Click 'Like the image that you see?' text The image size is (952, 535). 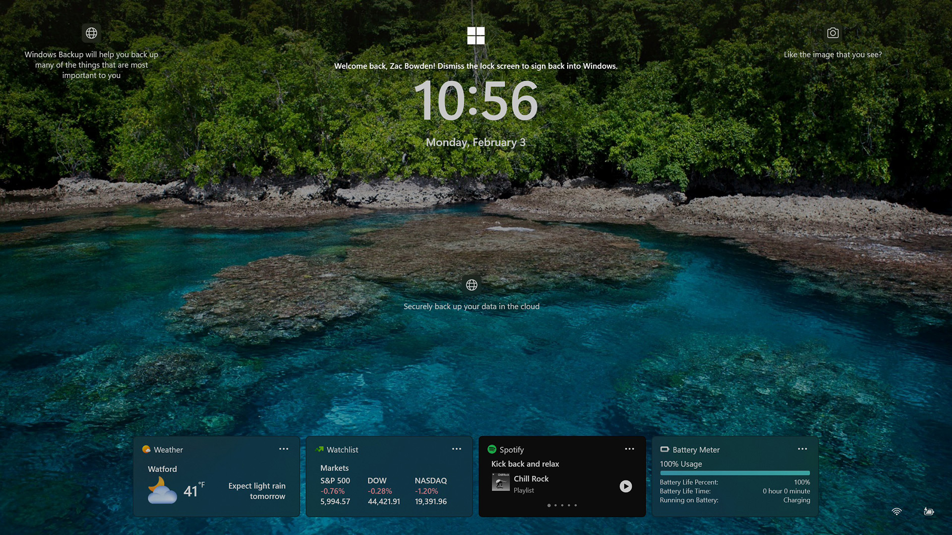833,54
